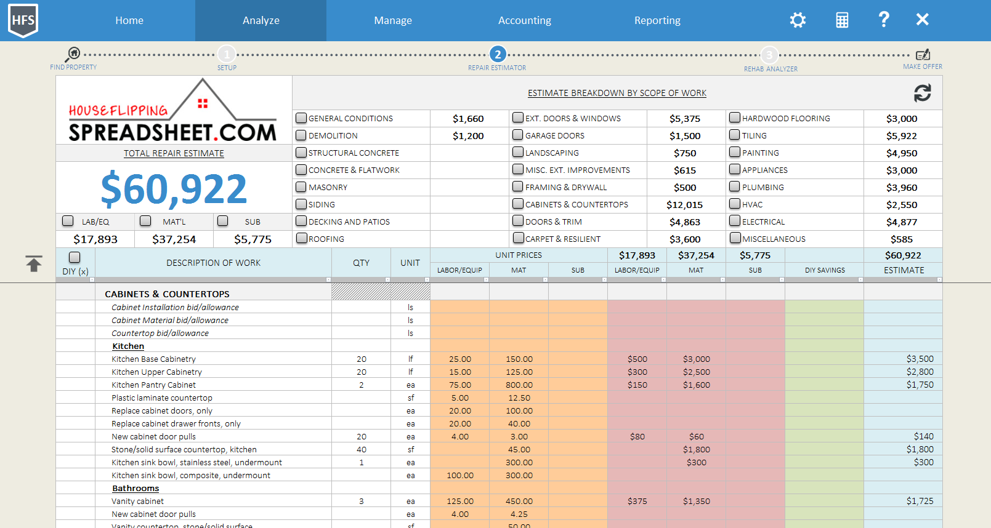Click the scroll-to-top arrow icon
The image size is (991, 528).
point(34,263)
